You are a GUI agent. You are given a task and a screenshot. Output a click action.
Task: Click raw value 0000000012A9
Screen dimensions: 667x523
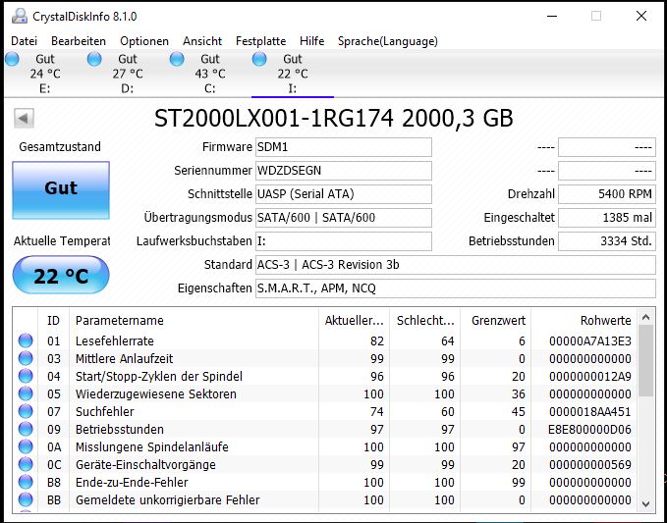pyautogui.click(x=590, y=377)
